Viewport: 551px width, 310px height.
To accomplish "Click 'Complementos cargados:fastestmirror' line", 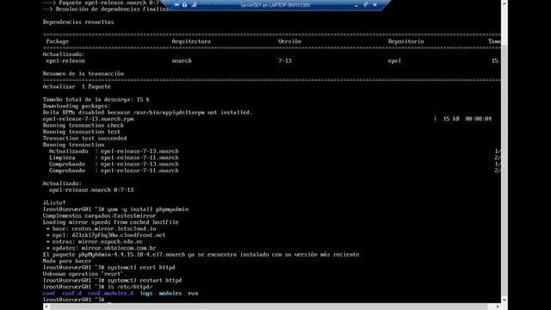I will point(99,216).
